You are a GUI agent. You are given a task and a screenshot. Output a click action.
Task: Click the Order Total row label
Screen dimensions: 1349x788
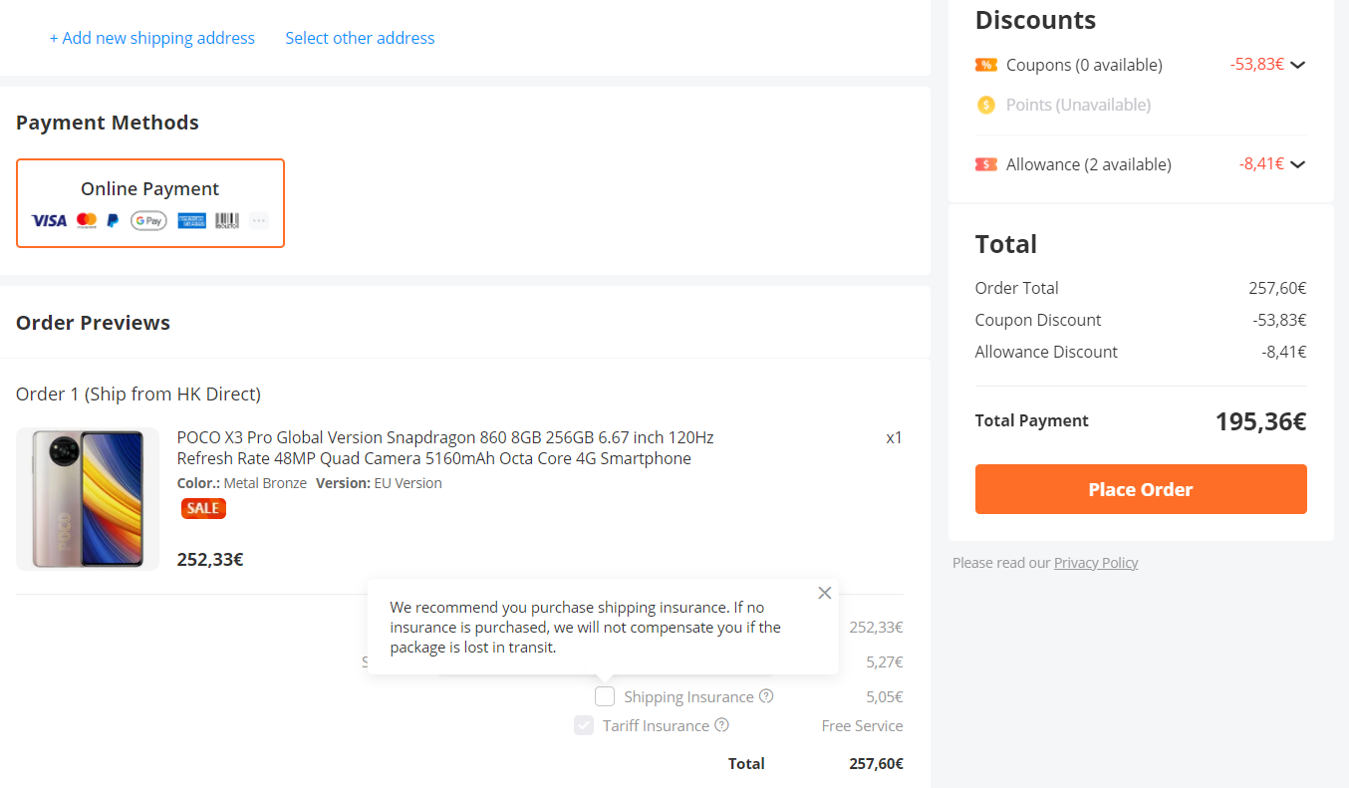point(1017,288)
